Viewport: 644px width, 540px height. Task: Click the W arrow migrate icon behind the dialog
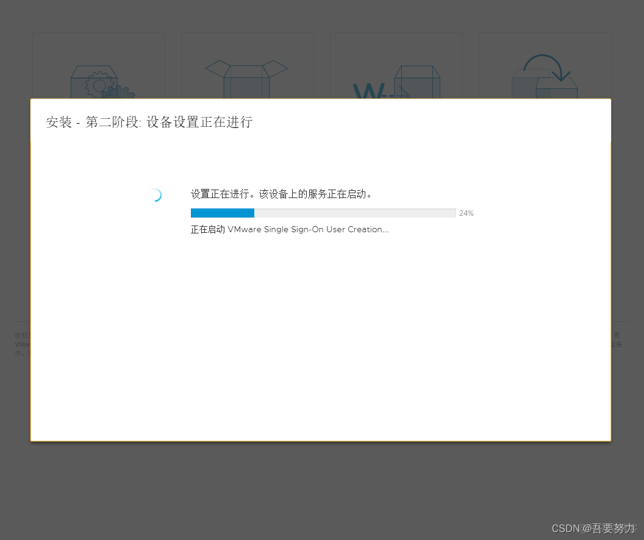coord(397,82)
